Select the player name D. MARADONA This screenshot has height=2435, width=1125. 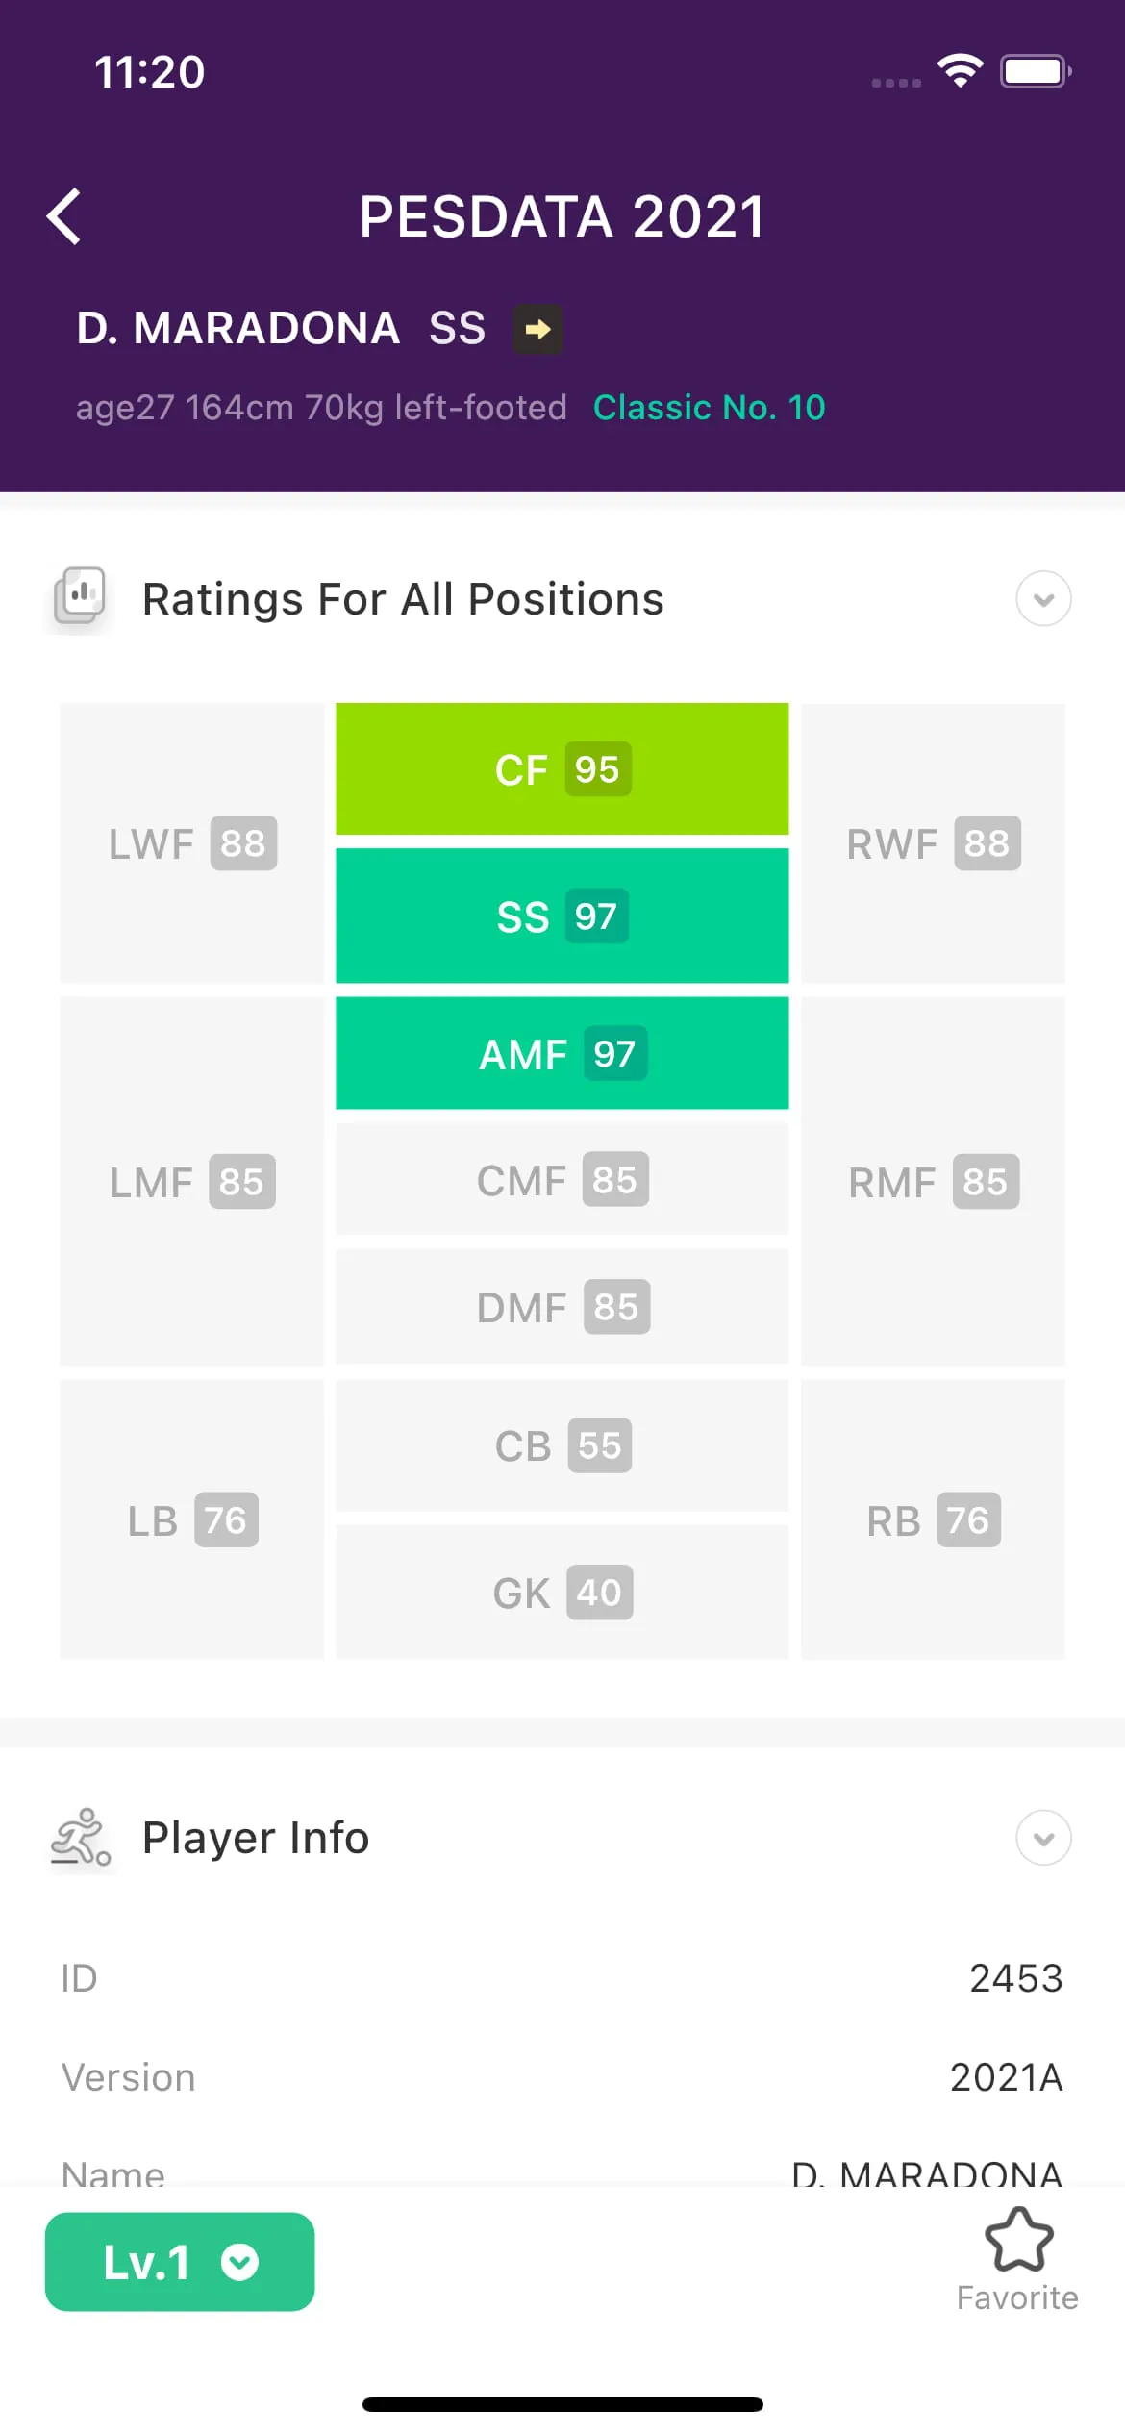(x=238, y=328)
